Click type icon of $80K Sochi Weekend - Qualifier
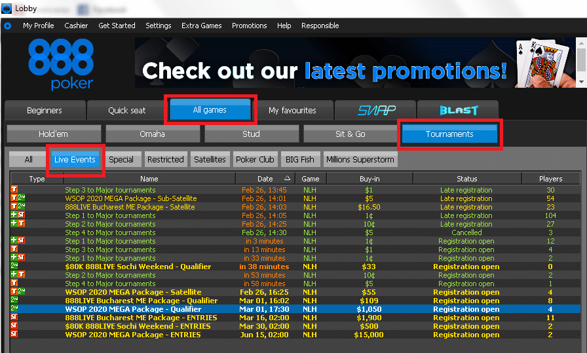This screenshot has height=353, width=587. pos(14,266)
